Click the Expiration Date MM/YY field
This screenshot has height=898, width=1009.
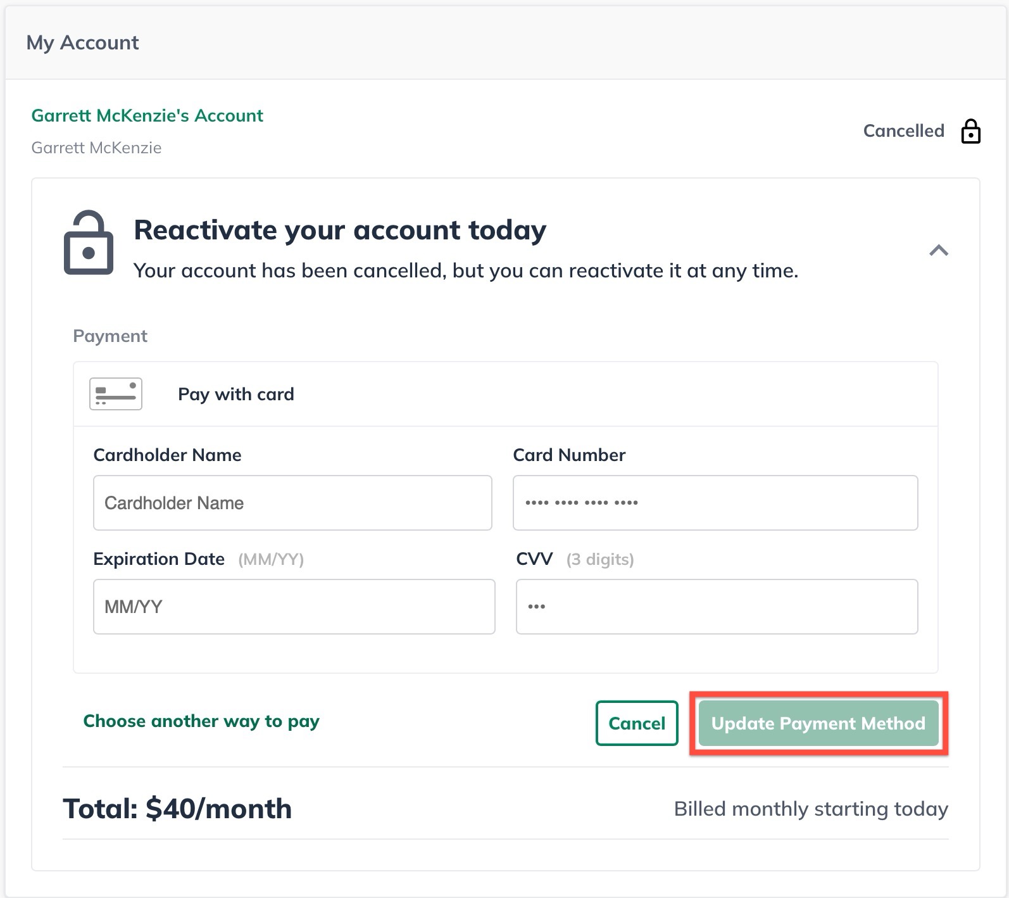(294, 606)
